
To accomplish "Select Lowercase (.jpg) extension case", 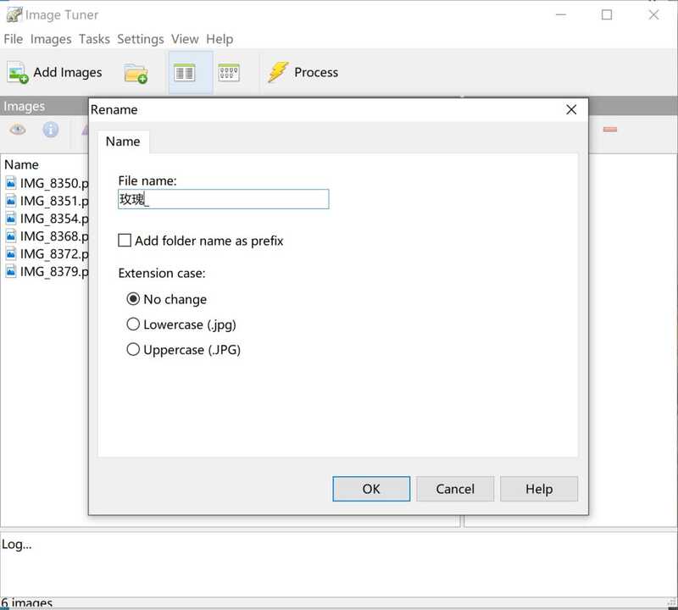I will [x=133, y=324].
